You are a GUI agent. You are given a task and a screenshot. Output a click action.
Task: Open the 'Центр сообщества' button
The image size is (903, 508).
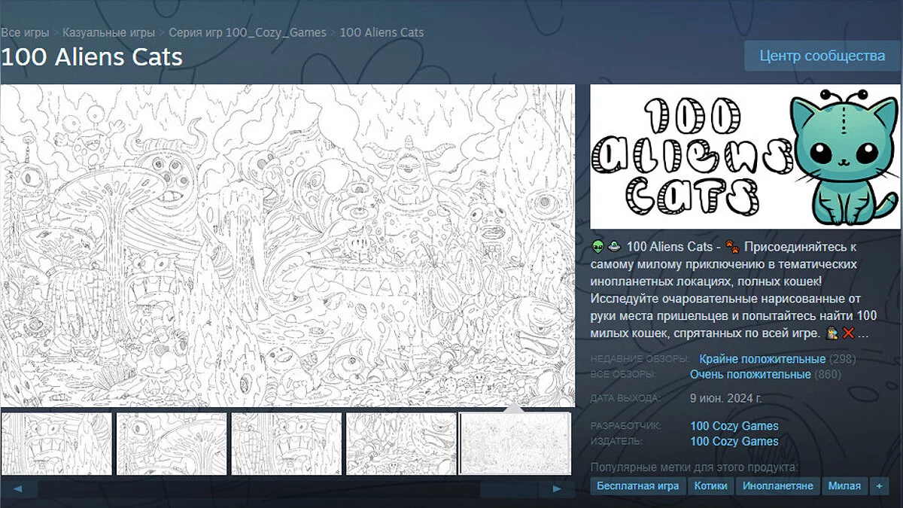(x=822, y=56)
